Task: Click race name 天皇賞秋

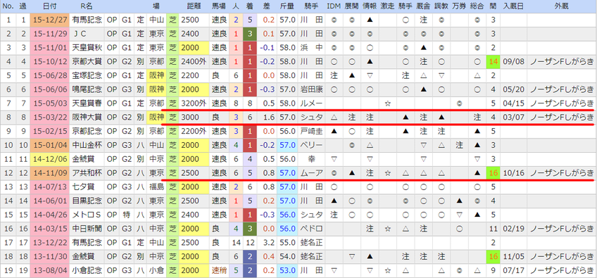Action: (87, 48)
